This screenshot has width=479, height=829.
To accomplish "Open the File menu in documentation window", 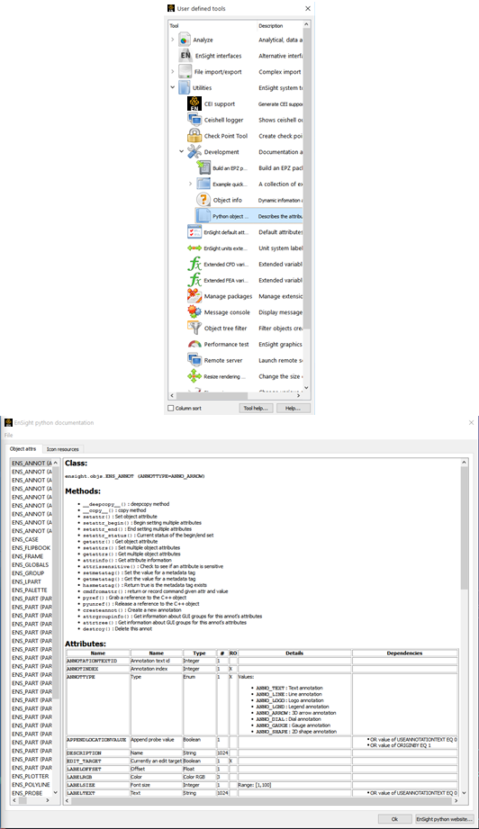I will pyautogui.click(x=8, y=435).
